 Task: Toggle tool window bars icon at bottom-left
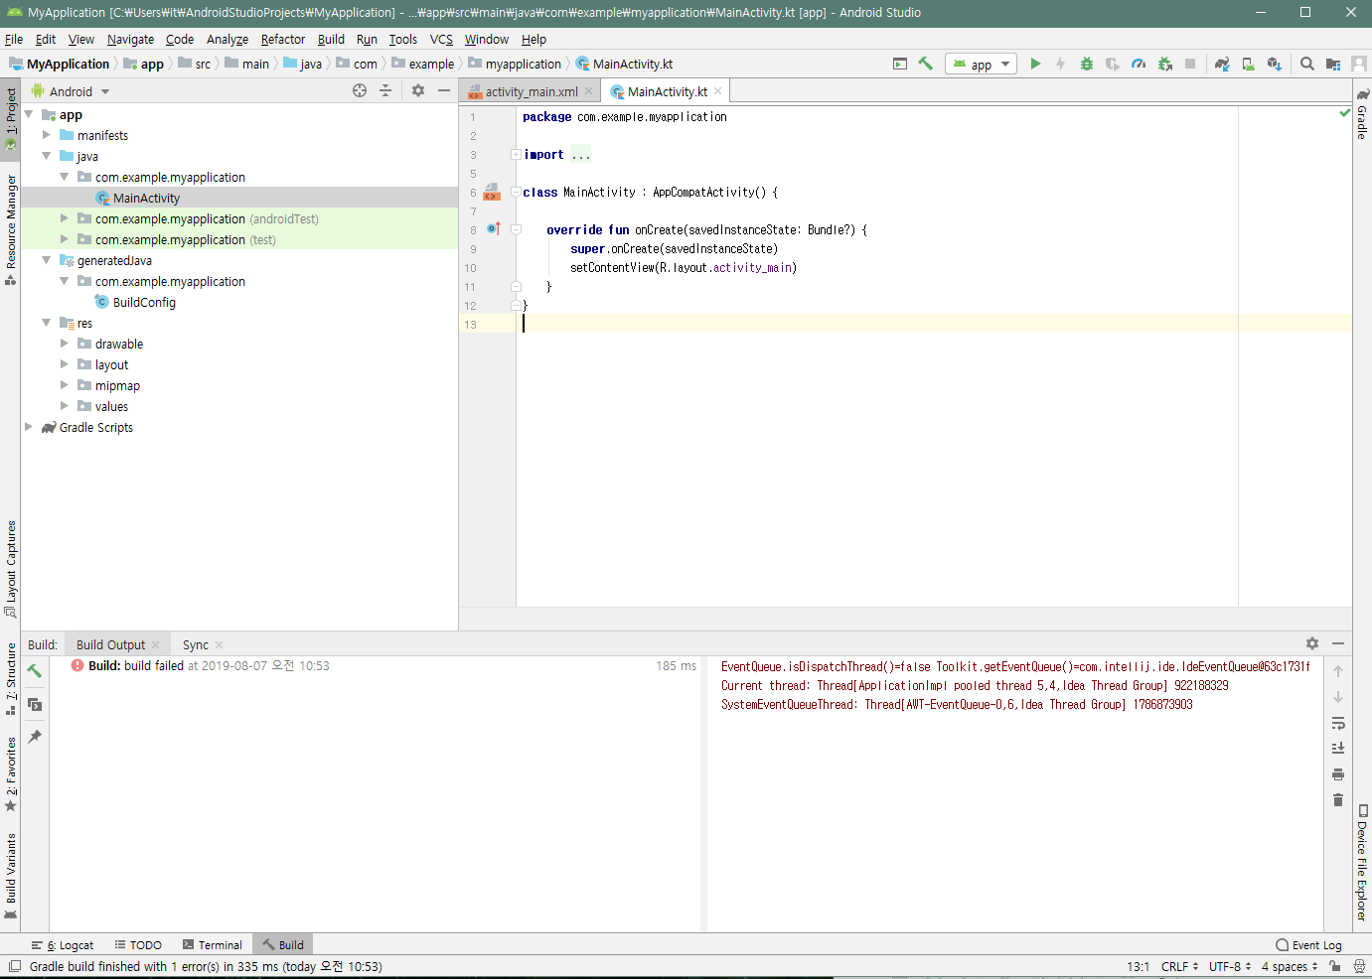(14, 966)
